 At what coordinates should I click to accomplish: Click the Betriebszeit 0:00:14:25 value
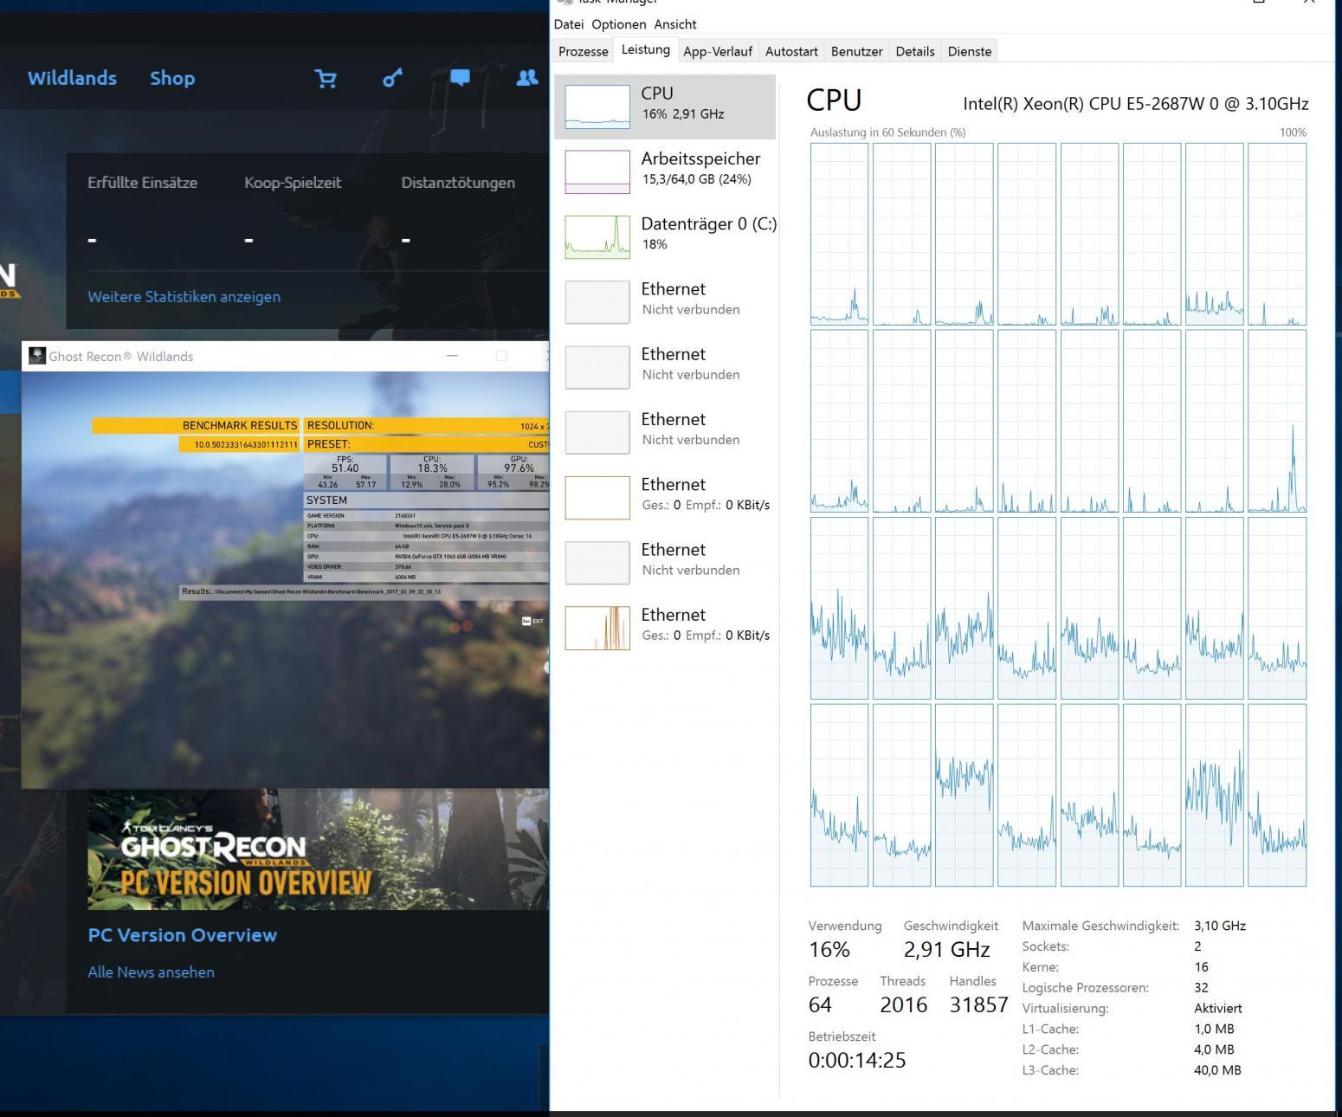(x=857, y=1061)
